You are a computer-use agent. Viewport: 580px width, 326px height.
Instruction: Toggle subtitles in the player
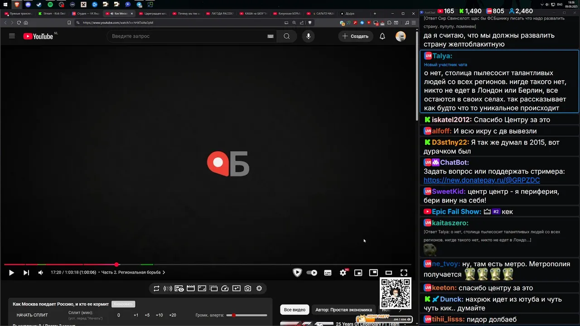point(328,273)
